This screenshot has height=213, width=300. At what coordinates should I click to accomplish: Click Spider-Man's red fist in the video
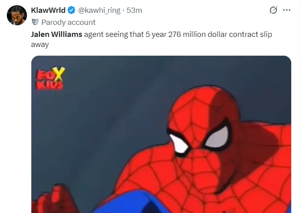click(53, 199)
